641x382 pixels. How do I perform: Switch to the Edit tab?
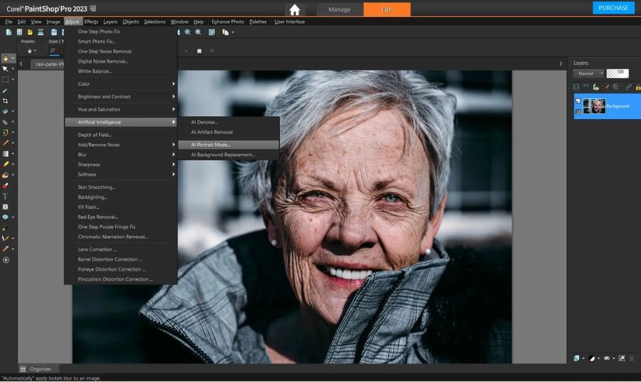[387, 9]
